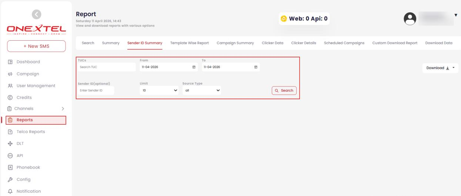The width and height of the screenshot is (461, 196).
Task: Select the Sender ID Summary tab
Action: 145,43
